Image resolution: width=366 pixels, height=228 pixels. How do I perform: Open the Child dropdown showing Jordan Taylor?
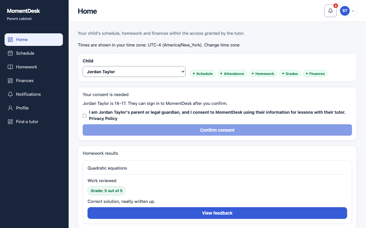[134, 72]
